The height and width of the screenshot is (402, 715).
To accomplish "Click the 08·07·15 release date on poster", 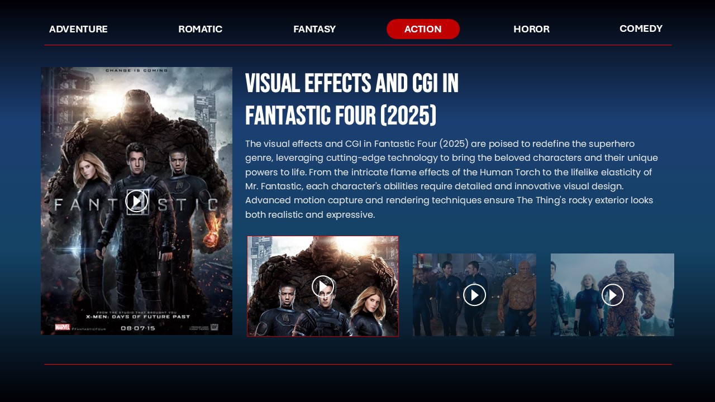I will (138, 328).
